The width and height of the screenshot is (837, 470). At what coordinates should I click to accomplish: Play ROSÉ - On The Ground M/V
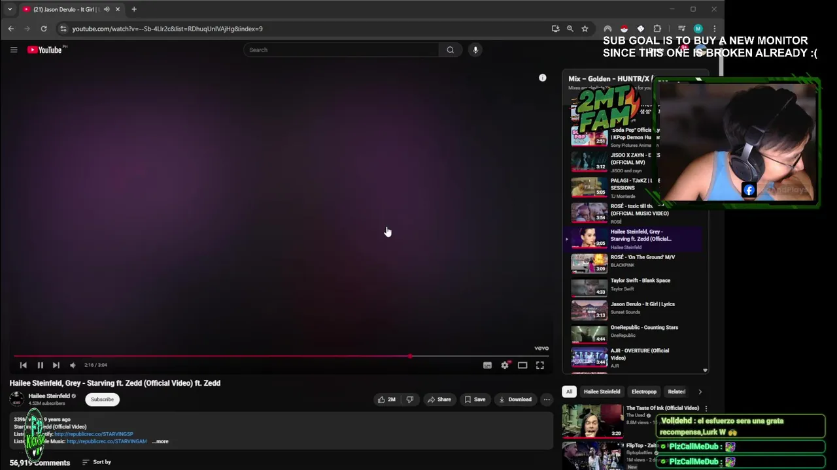click(632, 262)
